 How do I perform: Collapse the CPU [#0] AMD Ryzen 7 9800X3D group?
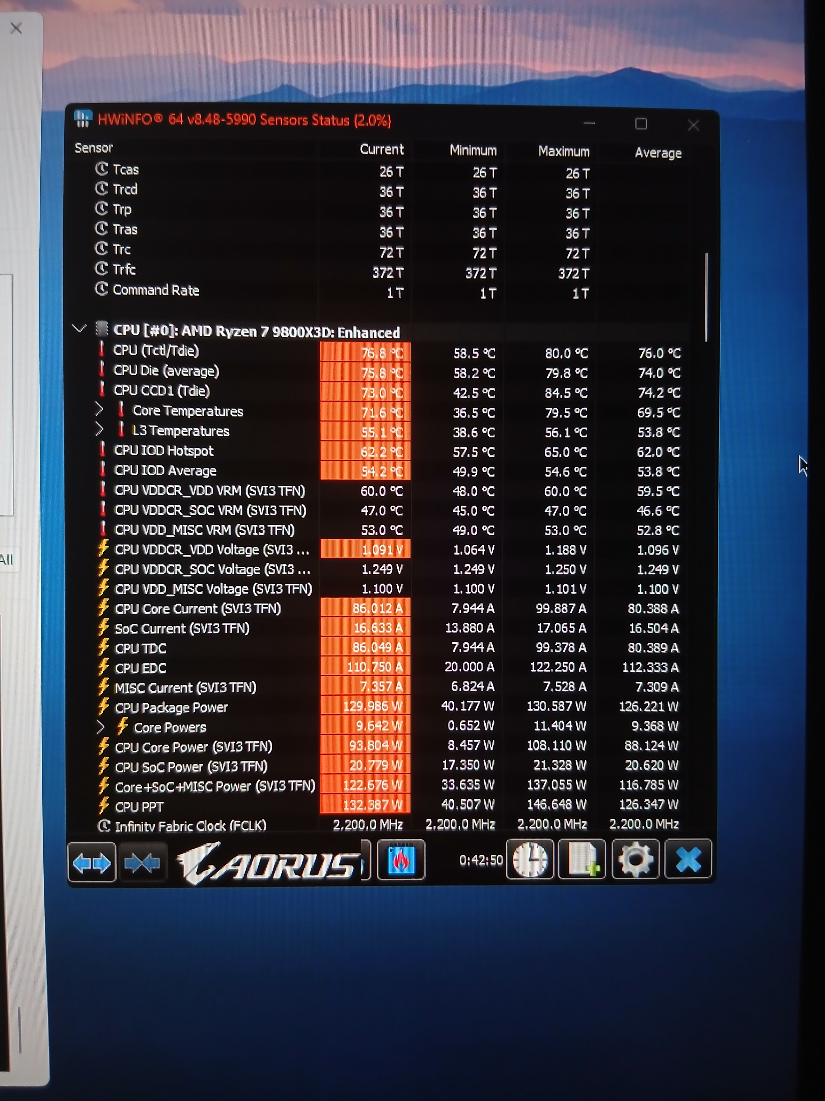[x=79, y=328]
